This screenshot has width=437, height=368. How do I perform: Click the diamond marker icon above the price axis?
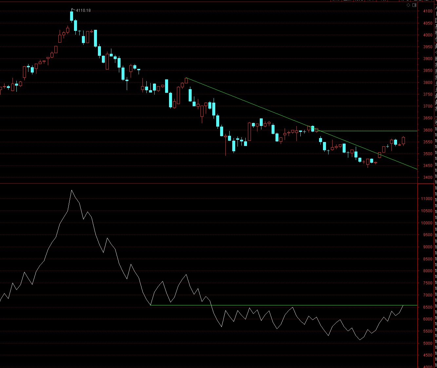(408, 5)
